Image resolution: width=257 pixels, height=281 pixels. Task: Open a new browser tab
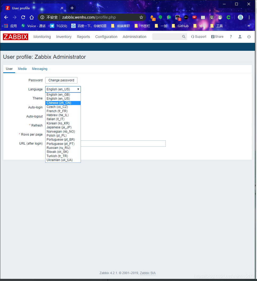coord(72,8)
